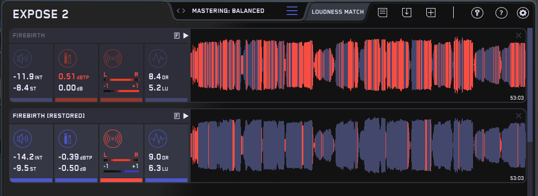538x196 pixels.
Task: Click the Firebirth -1/+1 correlation meter
Action: [121, 91]
